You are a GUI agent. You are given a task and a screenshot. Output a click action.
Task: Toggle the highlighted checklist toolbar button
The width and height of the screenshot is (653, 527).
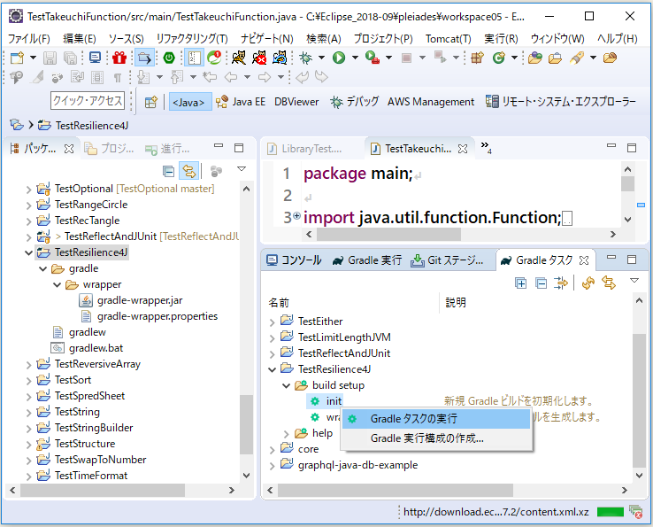tap(194, 58)
